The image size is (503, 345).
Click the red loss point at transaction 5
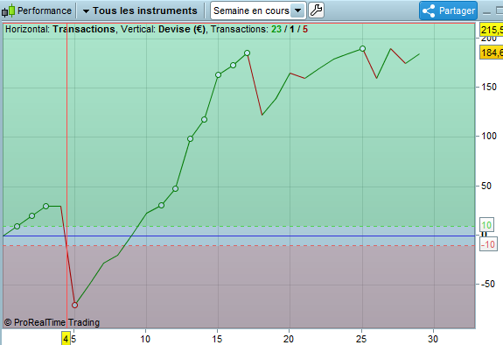point(74,305)
